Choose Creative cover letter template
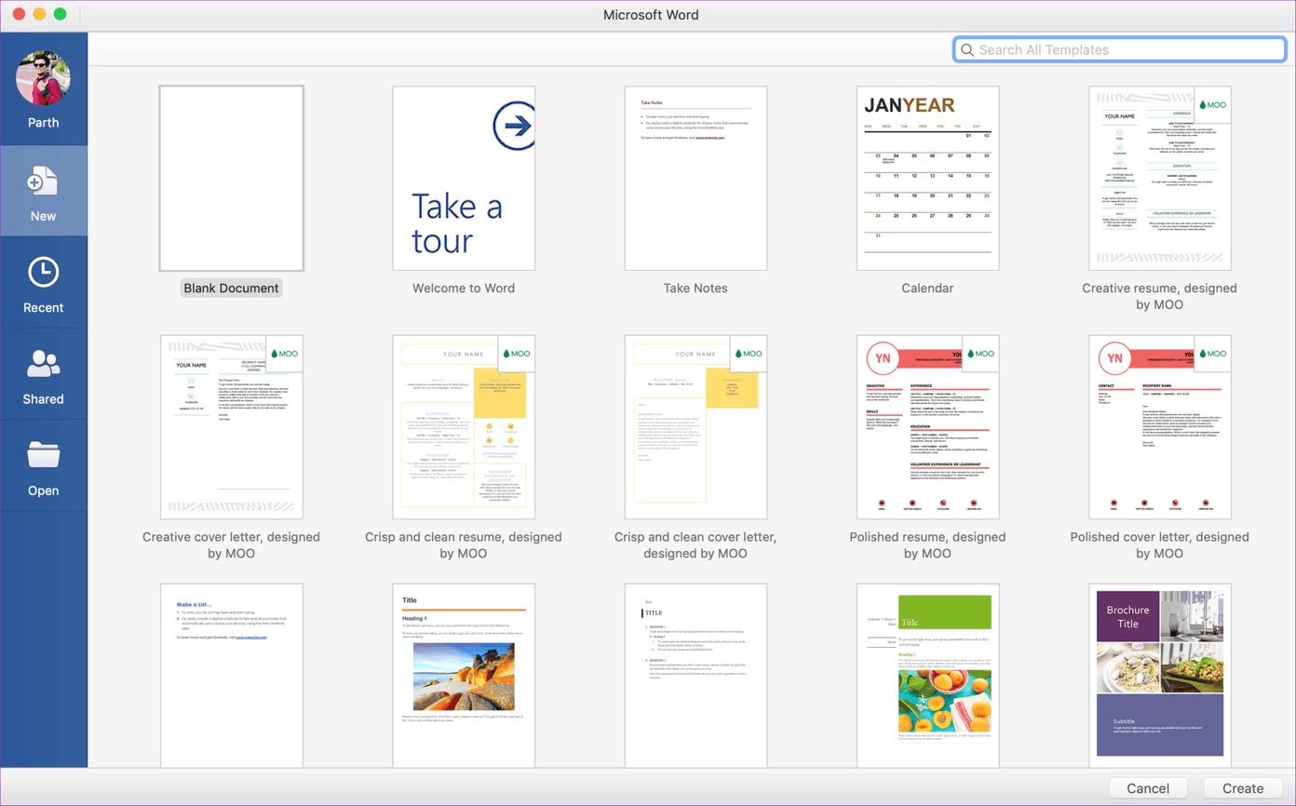The width and height of the screenshot is (1296, 806). coord(231,427)
